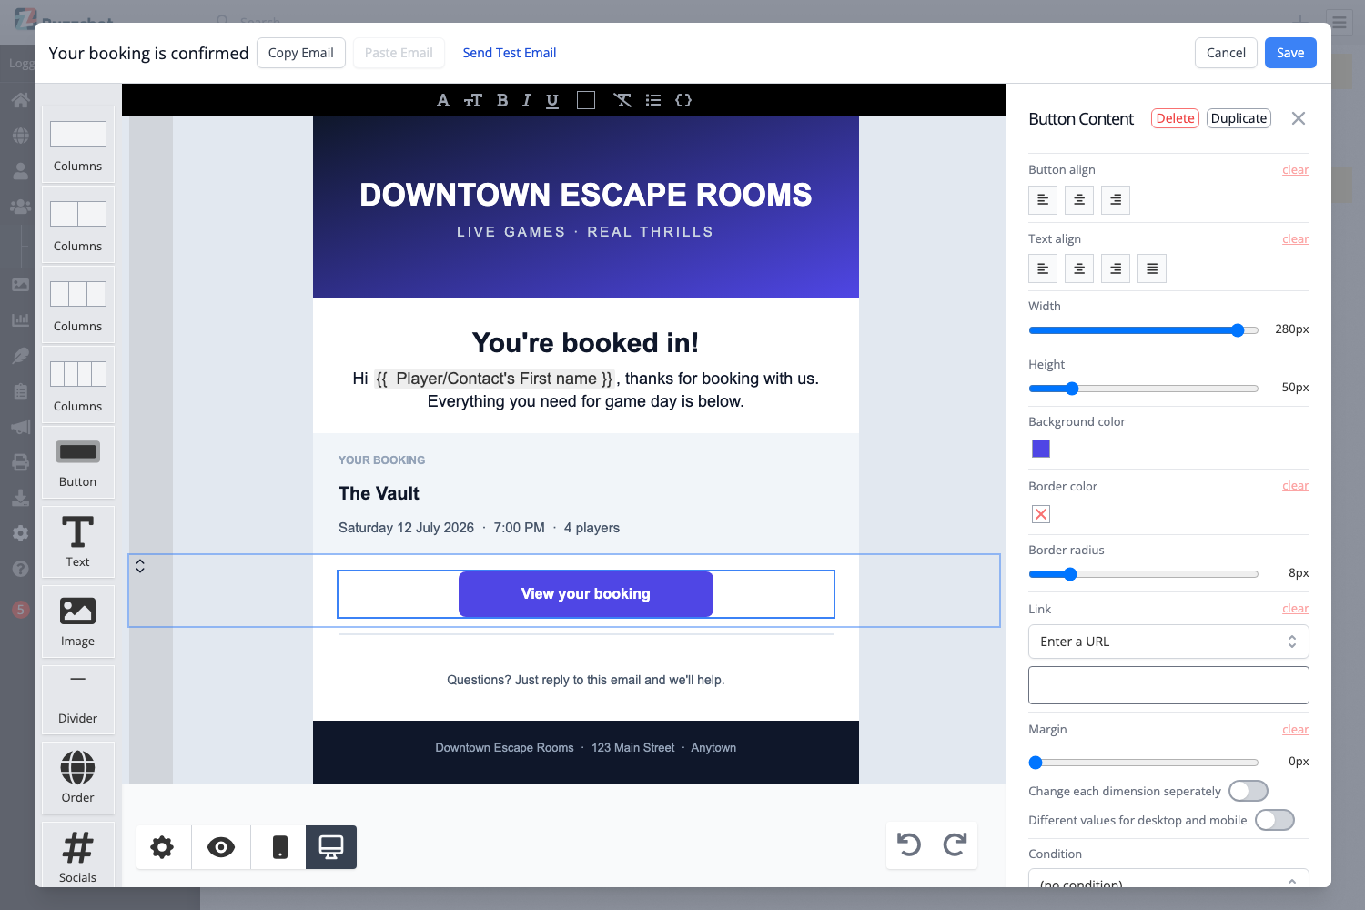This screenshot has width=1365, height=910.
Task: Open editor settings gear
Action: (x=162, y=847)
